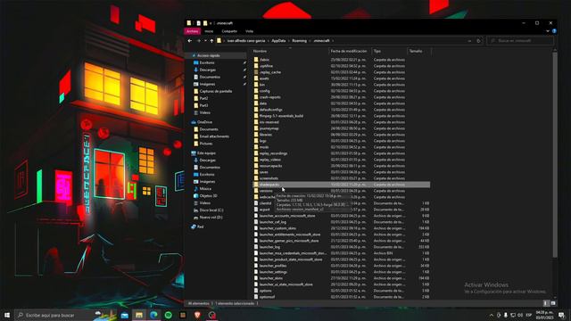Image resolution: width=571 pixels, height=321 pixels.
Task: Select the ffmpeg-5.1-essentials_build folder
Action: (281, 116)
